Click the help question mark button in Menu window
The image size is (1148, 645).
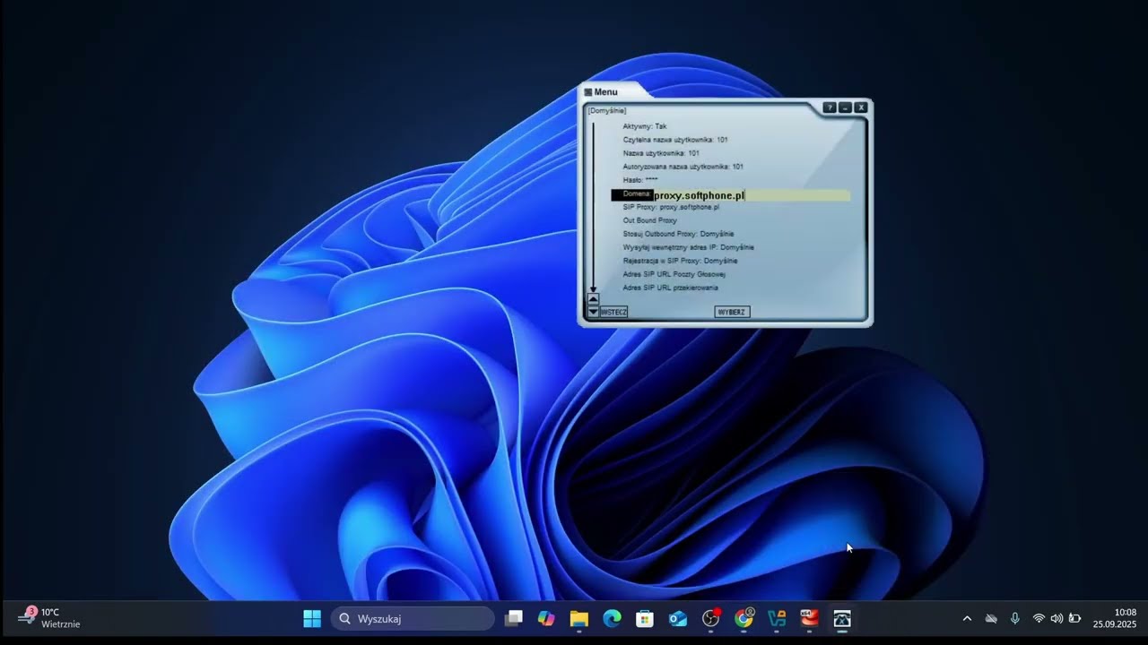(x=830, y=107)
